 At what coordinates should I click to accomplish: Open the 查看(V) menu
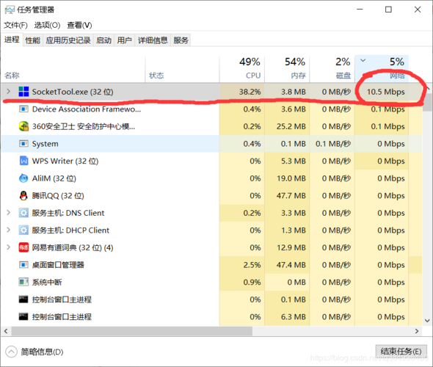coord(79,25)
